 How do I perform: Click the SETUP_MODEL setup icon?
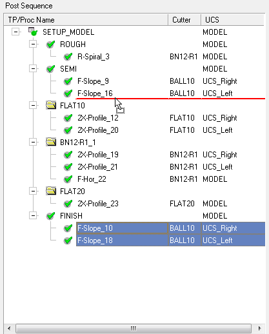coord(33,32)
